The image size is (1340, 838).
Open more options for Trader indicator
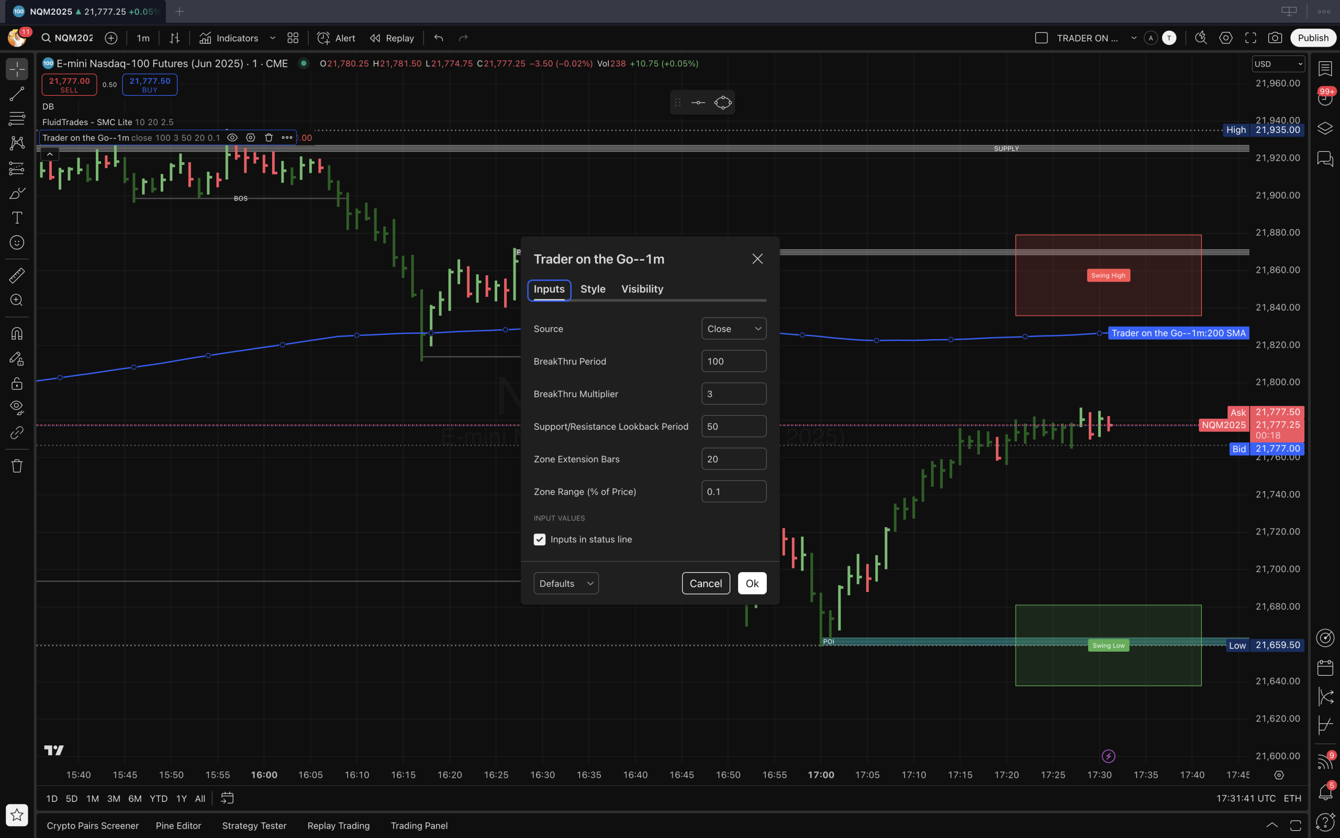[x=286, y=138]
